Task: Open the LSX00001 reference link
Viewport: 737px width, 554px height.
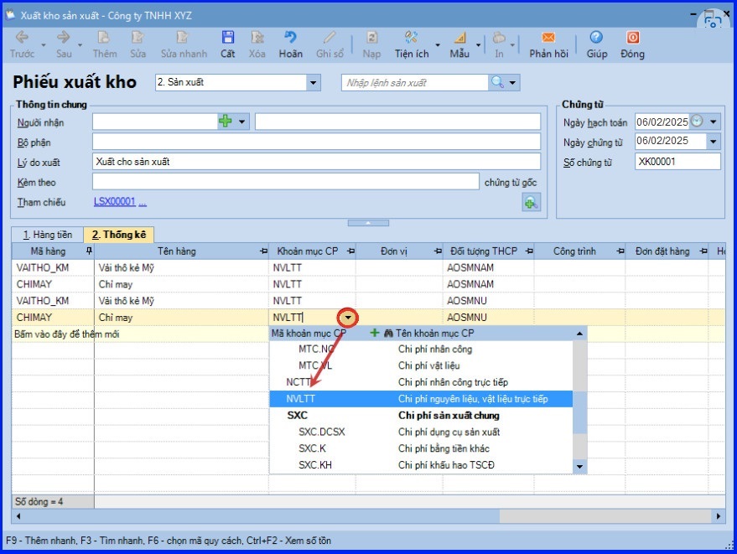Action: 114,202
